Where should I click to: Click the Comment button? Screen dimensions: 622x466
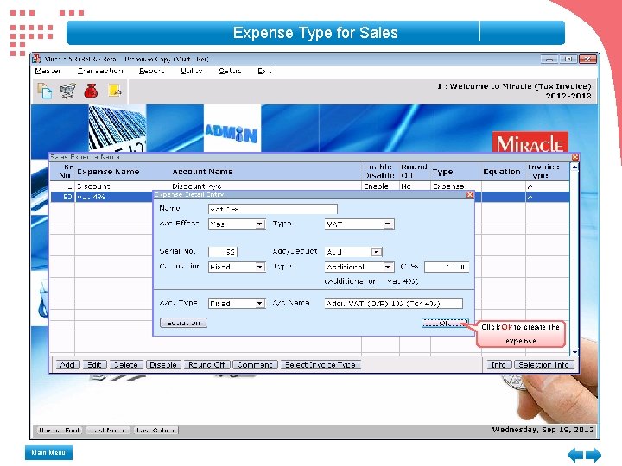pos(254,364)
